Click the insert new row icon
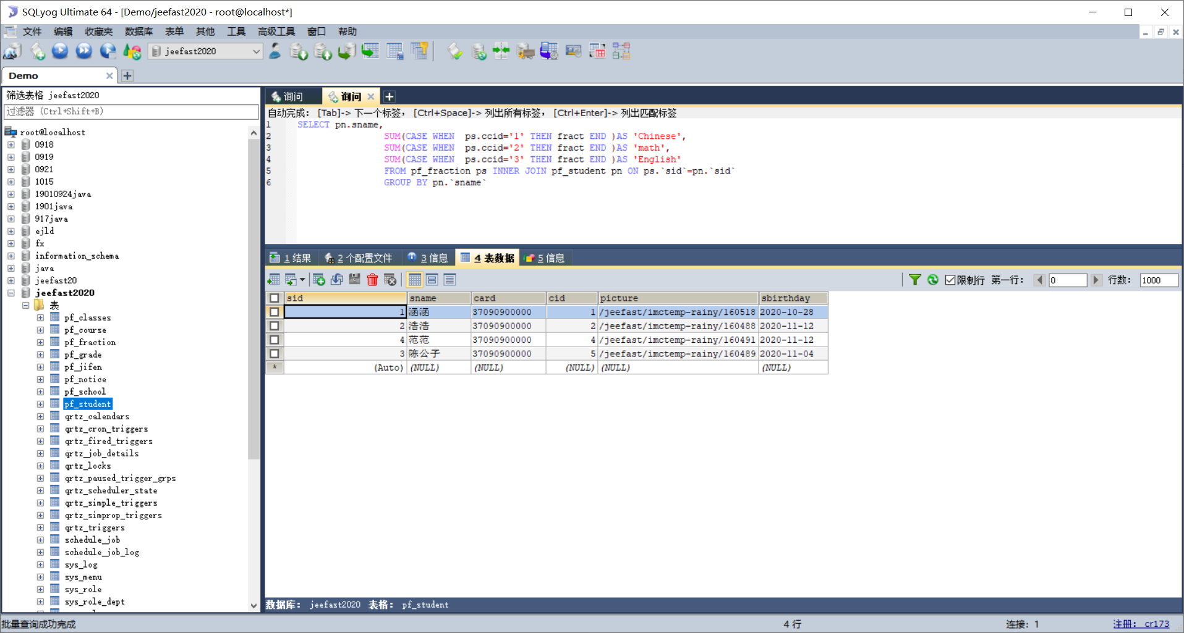The image size is (1184, 633). click(319, 280)
